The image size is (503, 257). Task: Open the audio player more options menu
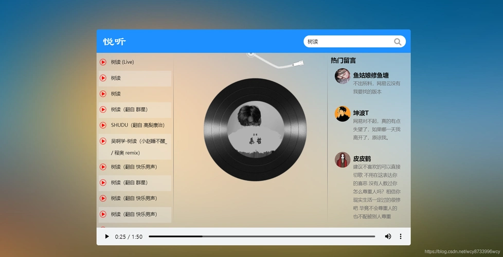tap(400, 236)
